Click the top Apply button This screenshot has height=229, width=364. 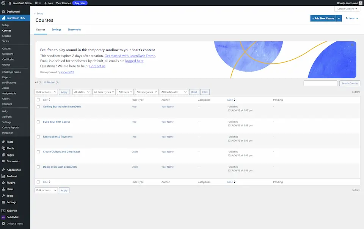point(64,92)
